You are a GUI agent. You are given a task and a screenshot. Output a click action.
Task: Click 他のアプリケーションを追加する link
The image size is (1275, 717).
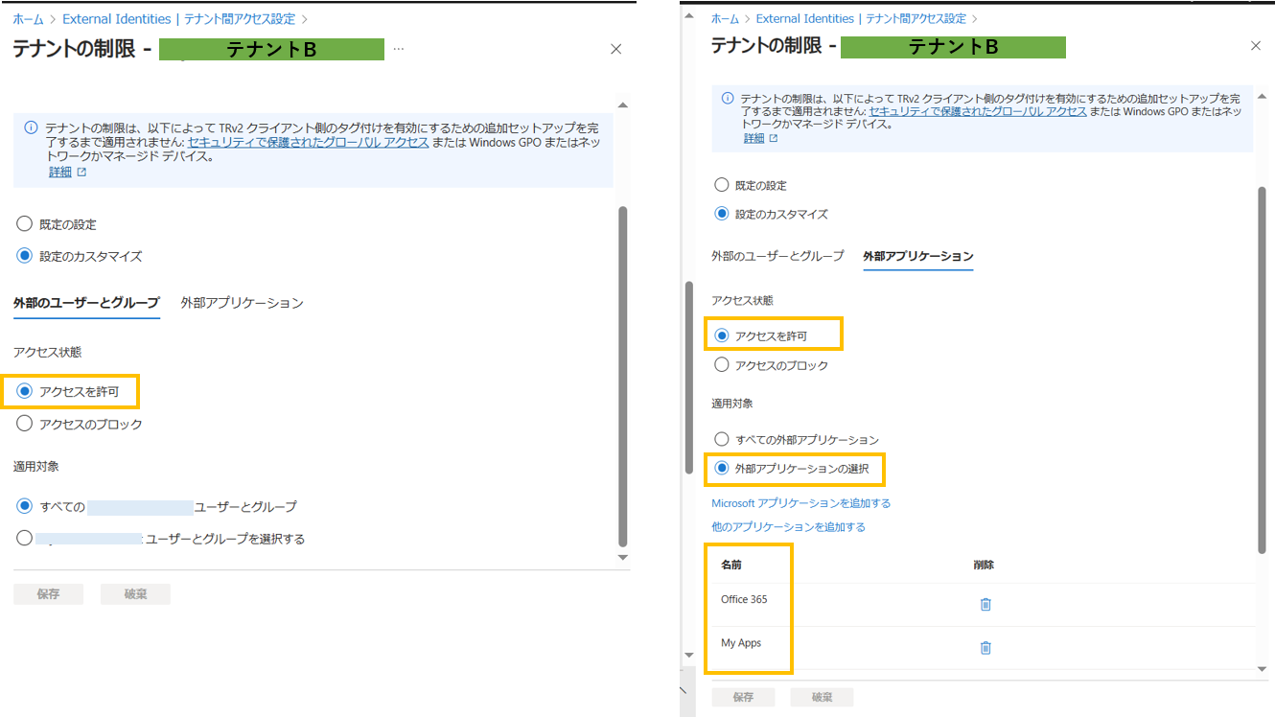click(788, 527)
